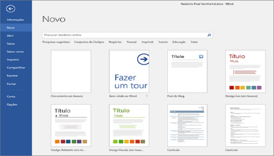Click the Conta menu entry
Screen dimensions: 274x156
click(x=11, y=96)
